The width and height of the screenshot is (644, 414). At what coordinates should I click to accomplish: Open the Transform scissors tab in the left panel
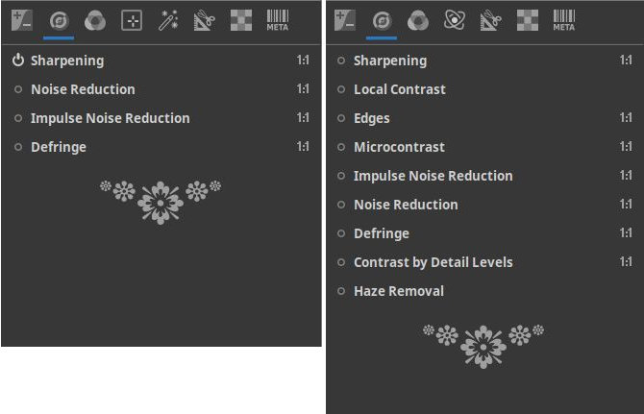204,20
